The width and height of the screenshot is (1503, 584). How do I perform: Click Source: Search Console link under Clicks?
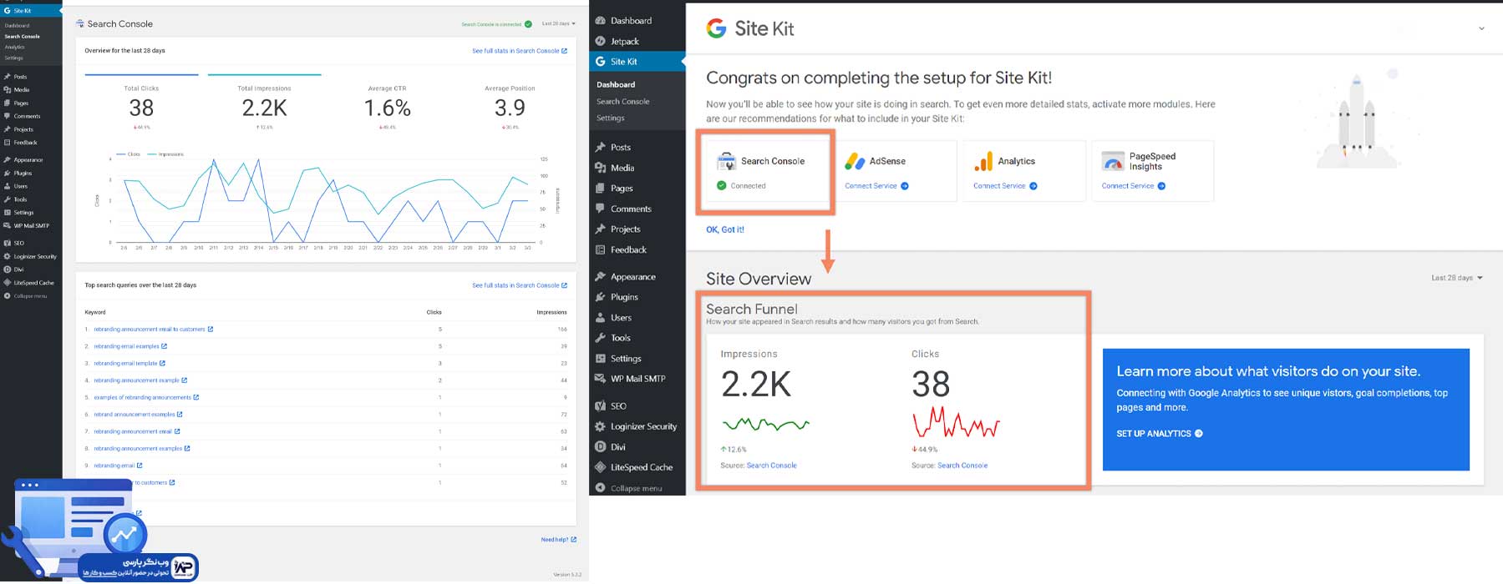pyautogui.click(x=962, y=466)
